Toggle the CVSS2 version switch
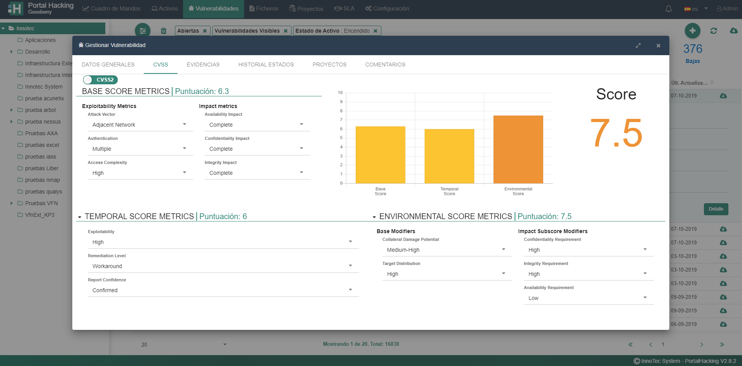742x366 pixels. [100, 80]
